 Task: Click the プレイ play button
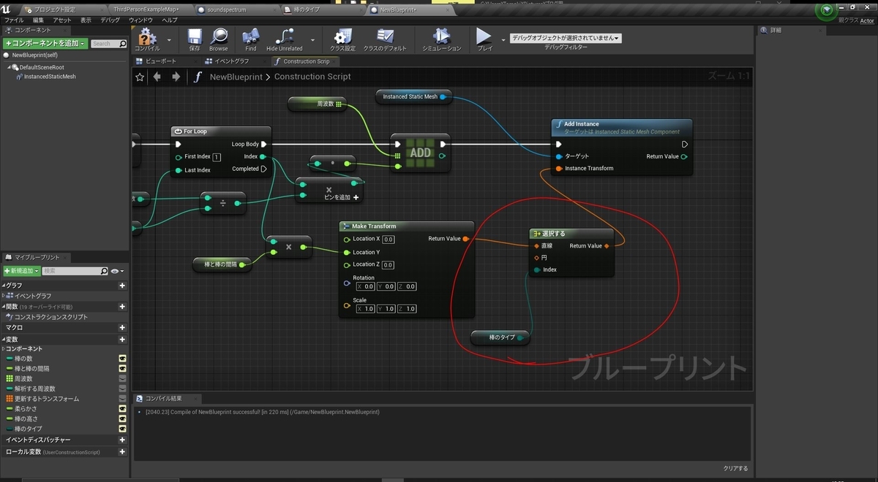click(484, 39)
